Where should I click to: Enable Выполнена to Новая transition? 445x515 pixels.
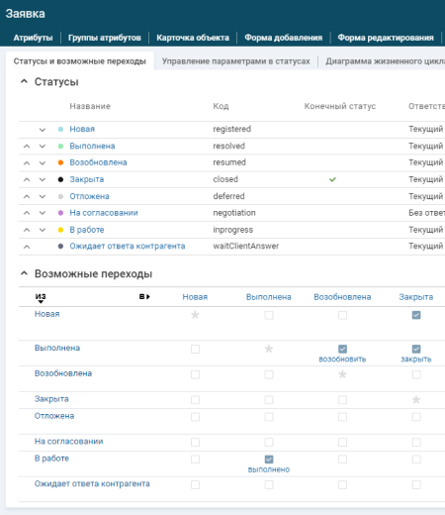tap(195, 349)
